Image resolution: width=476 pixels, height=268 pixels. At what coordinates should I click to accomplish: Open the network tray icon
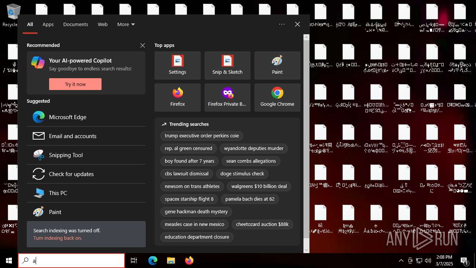click(419, 261)
